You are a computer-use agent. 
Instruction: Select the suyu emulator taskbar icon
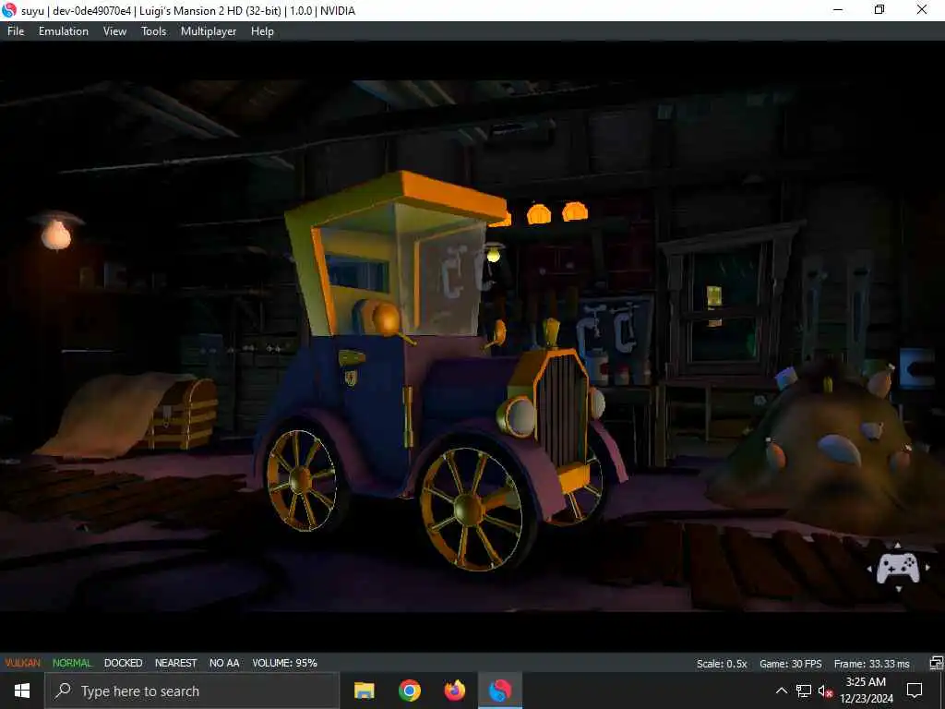[x=499, y=691]
